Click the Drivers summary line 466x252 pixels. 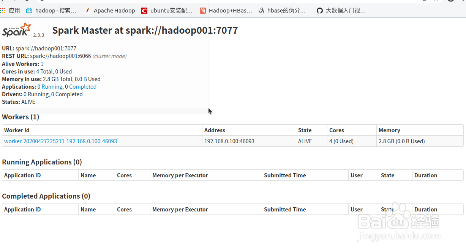point(42,94)
